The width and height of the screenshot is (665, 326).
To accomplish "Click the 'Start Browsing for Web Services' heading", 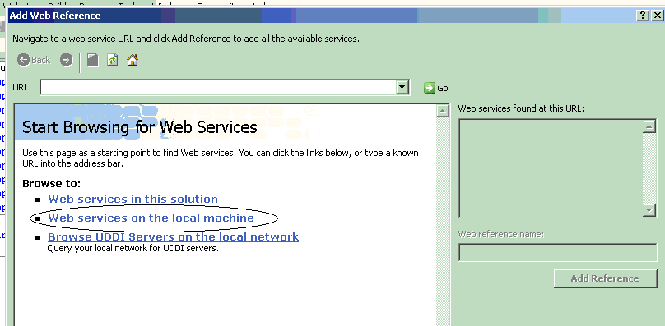I will [x=140, y=127].
